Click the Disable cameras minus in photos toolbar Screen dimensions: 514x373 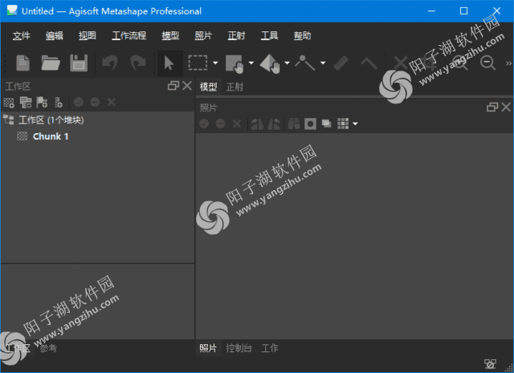[220, 124]
